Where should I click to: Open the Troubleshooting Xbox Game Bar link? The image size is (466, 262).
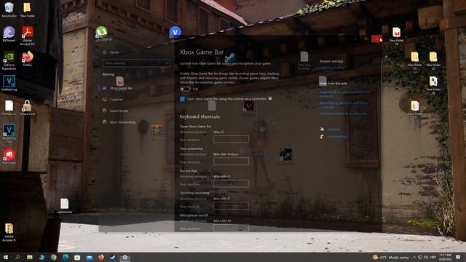coord(343,114)
